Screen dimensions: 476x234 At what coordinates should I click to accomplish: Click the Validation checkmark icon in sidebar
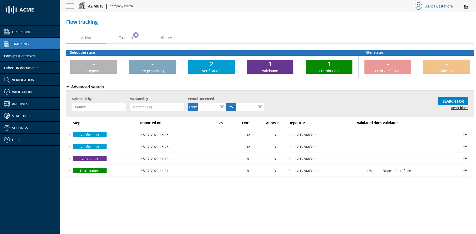tap(7, 92)
